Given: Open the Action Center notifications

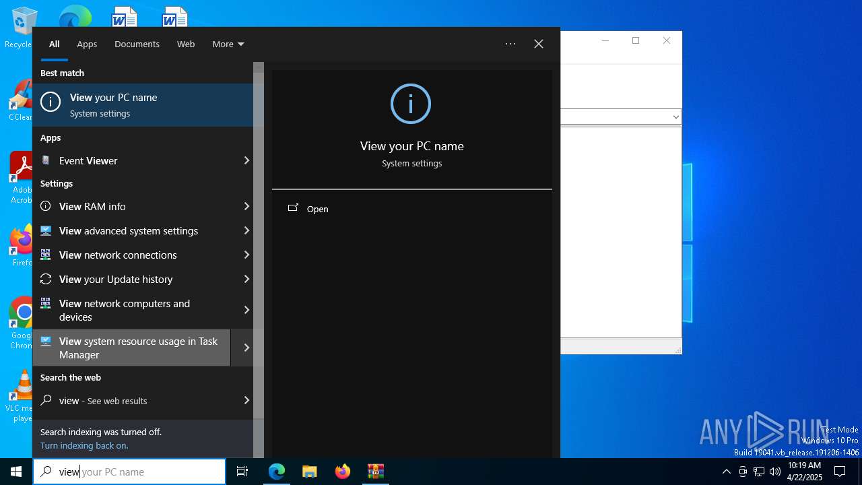Looking at the screenshot, I should tap(840, 472).
